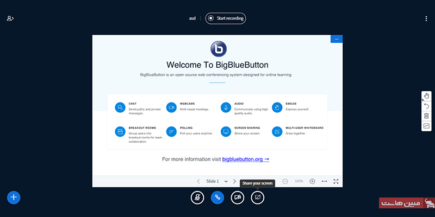The width and height of the screenshot is (435, 217).
Task: Fit the slide to width
Action: tap(324, 181)
